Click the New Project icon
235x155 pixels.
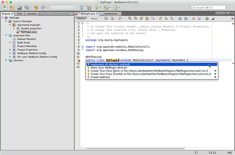(12, 8)
